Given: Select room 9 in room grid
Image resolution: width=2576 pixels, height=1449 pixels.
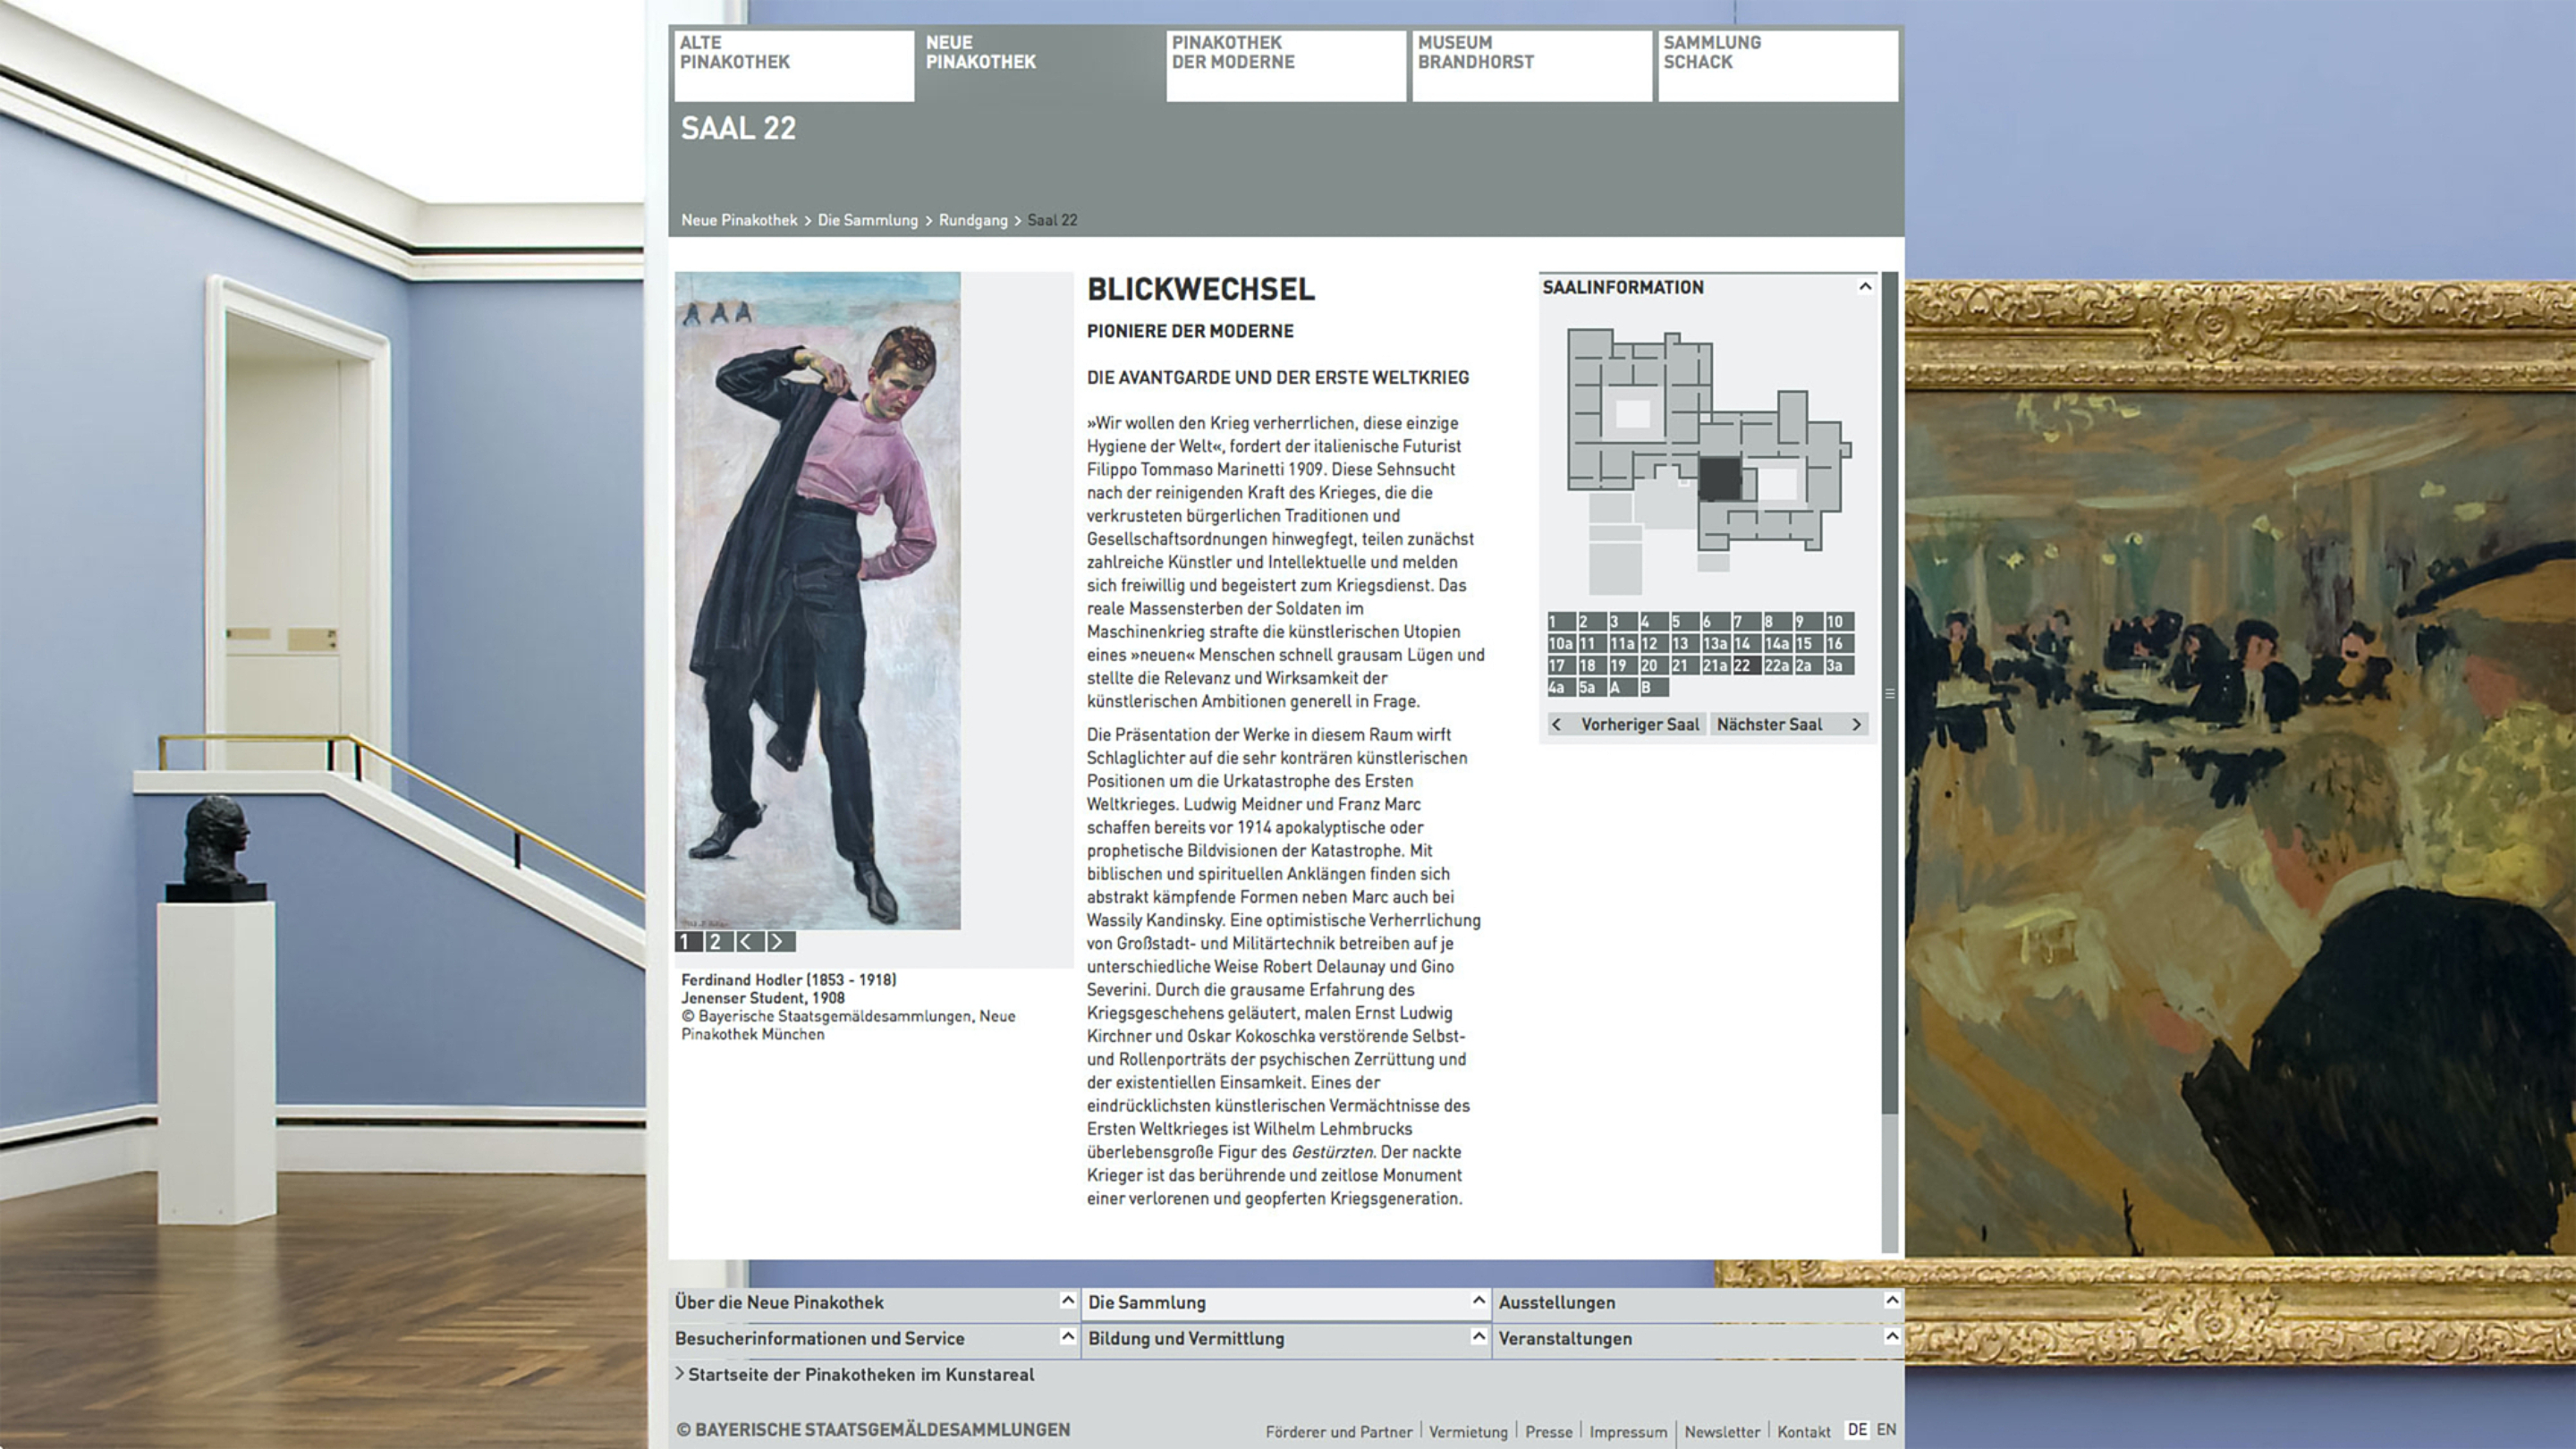Looking at the screenshot, I should click(1810, 622).
